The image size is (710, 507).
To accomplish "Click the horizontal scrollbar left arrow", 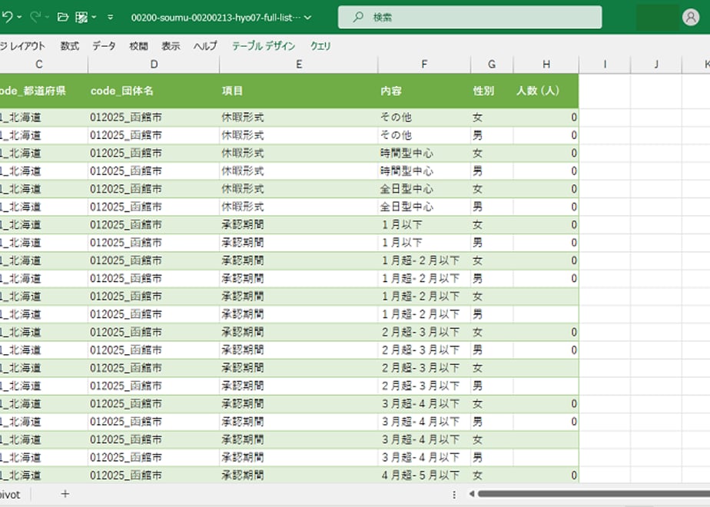I will (471, 494).
